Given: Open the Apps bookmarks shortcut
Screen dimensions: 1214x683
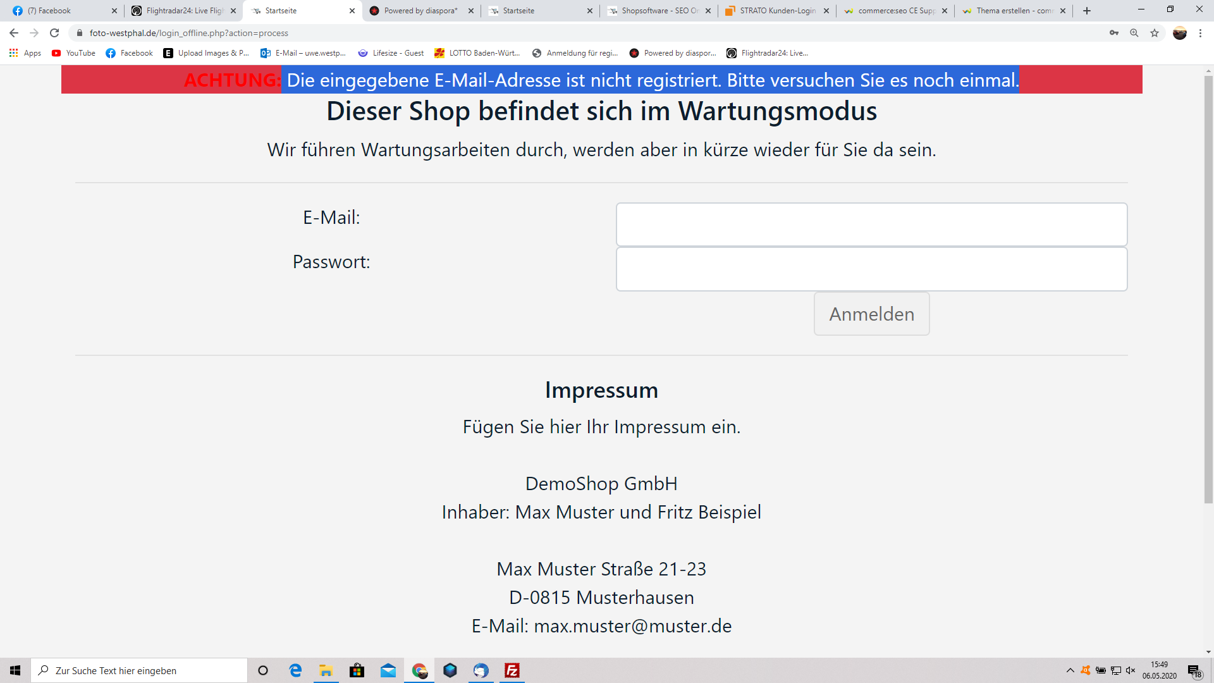Looking at the screenshot, I should pyautogui.click(x=25, y=53).
